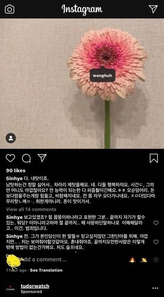Insert the clapping hands emoji quick reaction

[144, 260]
